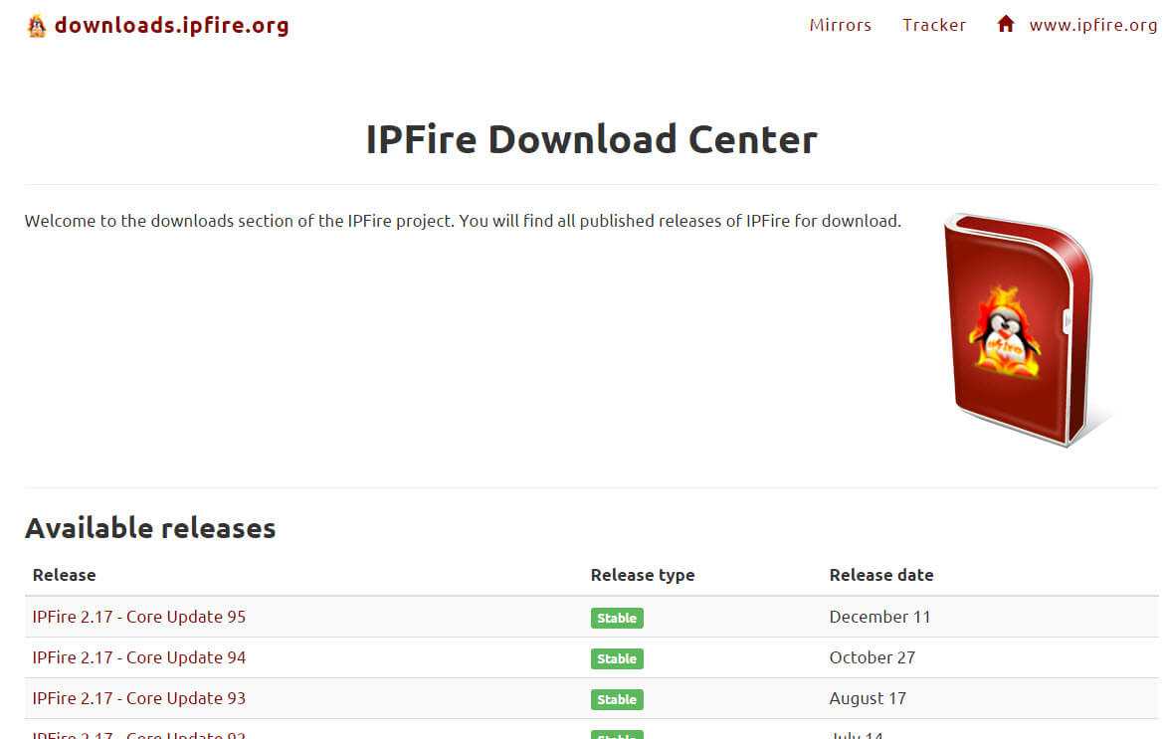The image size is (1163, 739).
Task: Open IPFire 2.17 Core Update 94 release
Action: click(x=138, y=657)
